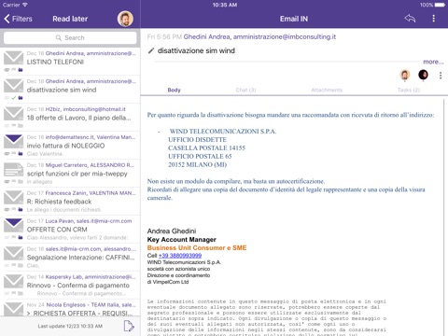Open 'RICHIESTA OFFERTA - REQUISI...' email

click(70, 308)
